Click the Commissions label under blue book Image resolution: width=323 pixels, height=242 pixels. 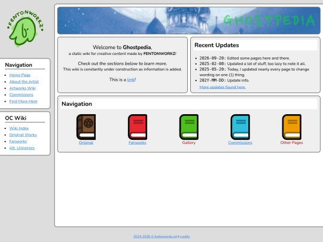240,143
